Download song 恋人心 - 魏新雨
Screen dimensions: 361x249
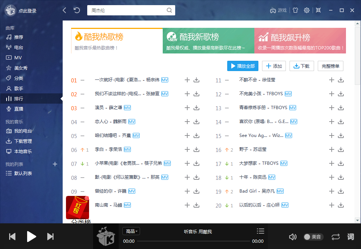tap(196, 122)
